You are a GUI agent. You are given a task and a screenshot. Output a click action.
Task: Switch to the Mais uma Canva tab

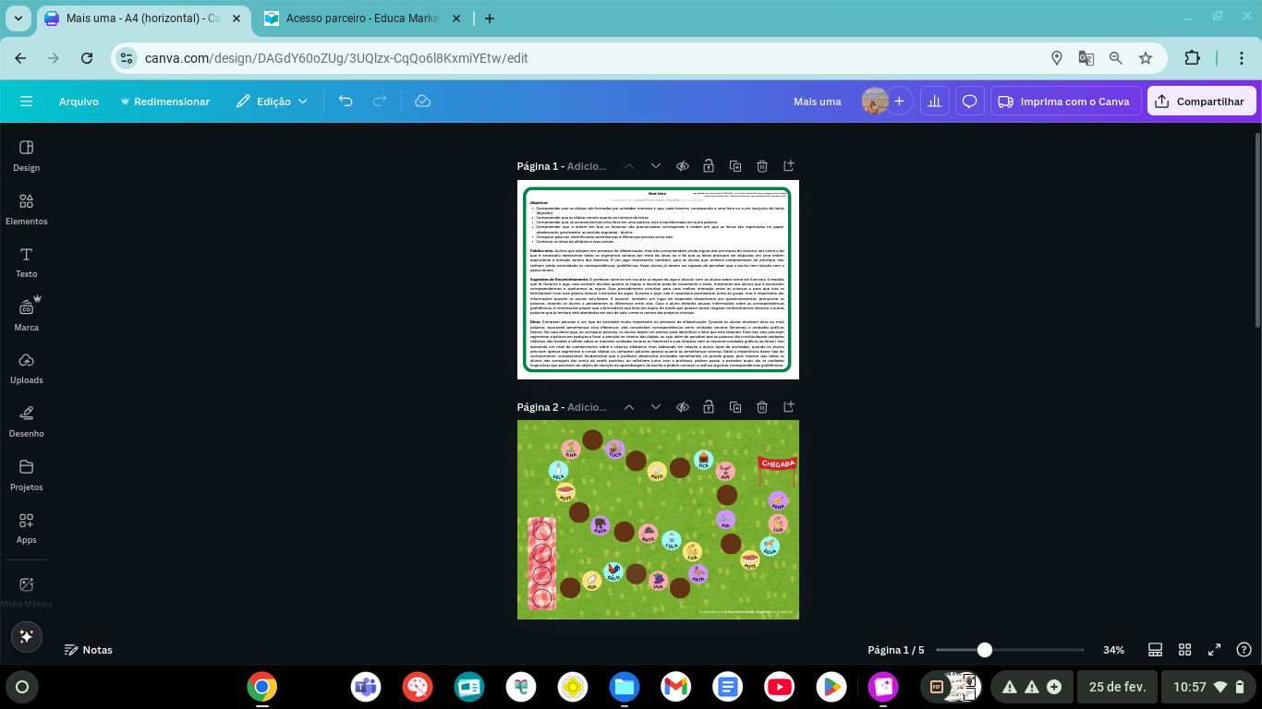(x=143, y=18)
